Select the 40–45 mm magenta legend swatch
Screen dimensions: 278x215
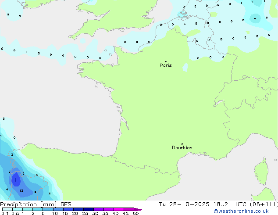[x=119, y=209]
